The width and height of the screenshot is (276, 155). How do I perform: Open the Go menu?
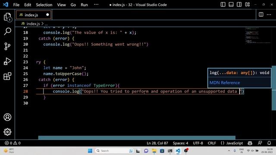click(73, 5)
